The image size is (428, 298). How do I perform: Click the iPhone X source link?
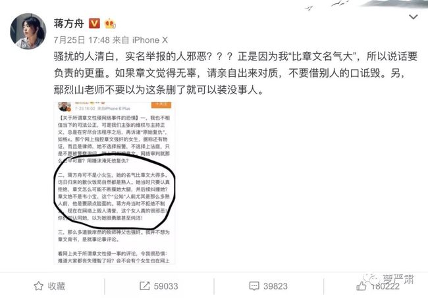(x=150, y=40)
